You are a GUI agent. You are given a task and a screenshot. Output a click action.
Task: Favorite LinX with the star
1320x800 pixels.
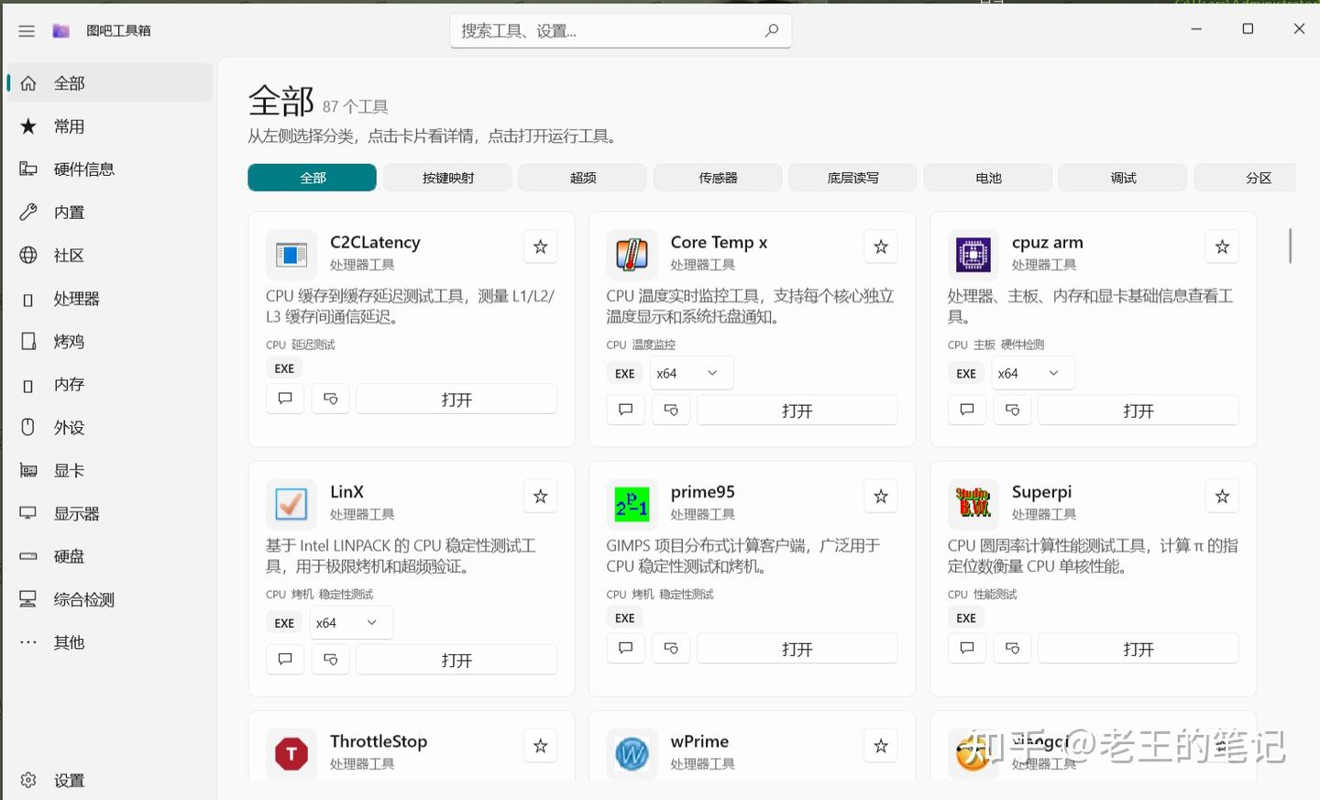tap(541, 496)
